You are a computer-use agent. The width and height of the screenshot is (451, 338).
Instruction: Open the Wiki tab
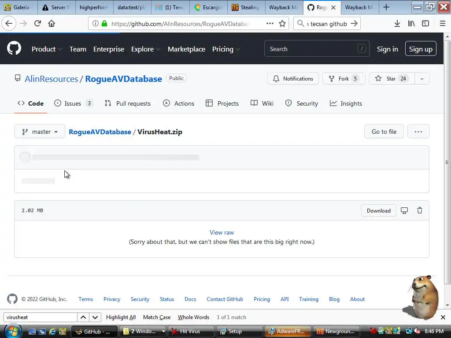click(x=262, y=103)
